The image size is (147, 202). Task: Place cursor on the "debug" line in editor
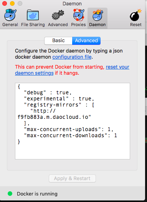click(48, 92)
